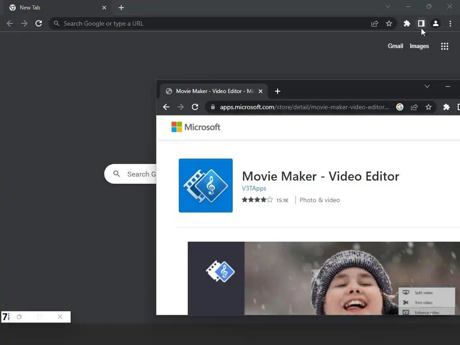
Task: Click the Microsoft logo
Action: (x=196, y=127)
